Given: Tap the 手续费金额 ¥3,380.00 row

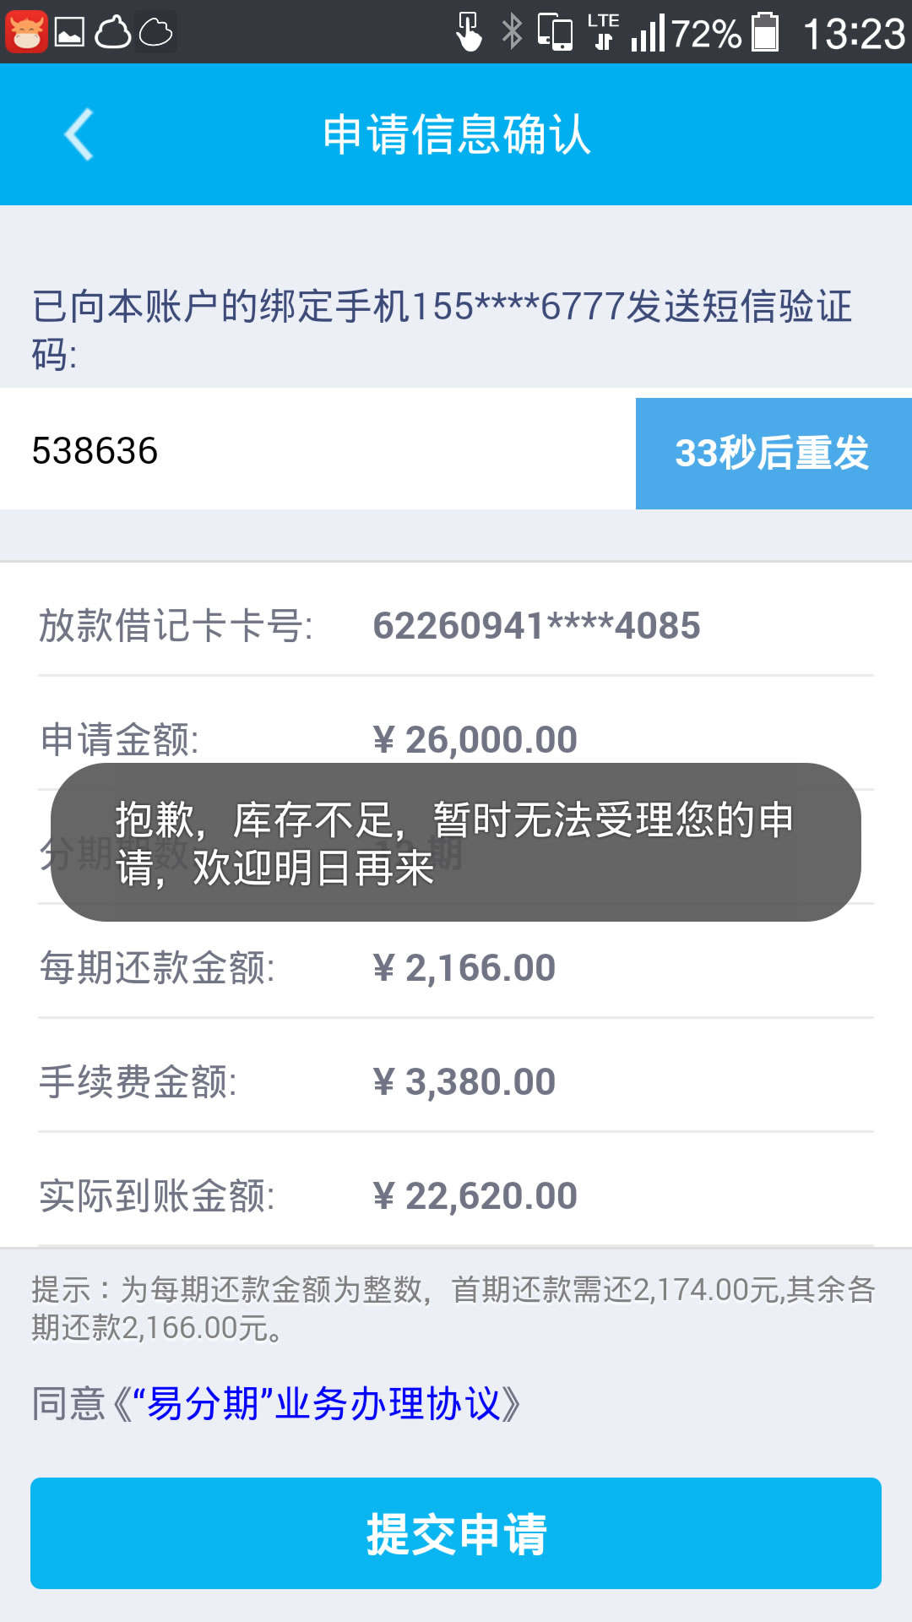Looking at the screenshot, I should [x=456, y=1081].
